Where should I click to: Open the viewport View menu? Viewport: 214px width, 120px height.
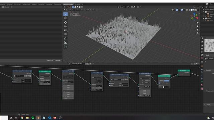coord(78,10)
